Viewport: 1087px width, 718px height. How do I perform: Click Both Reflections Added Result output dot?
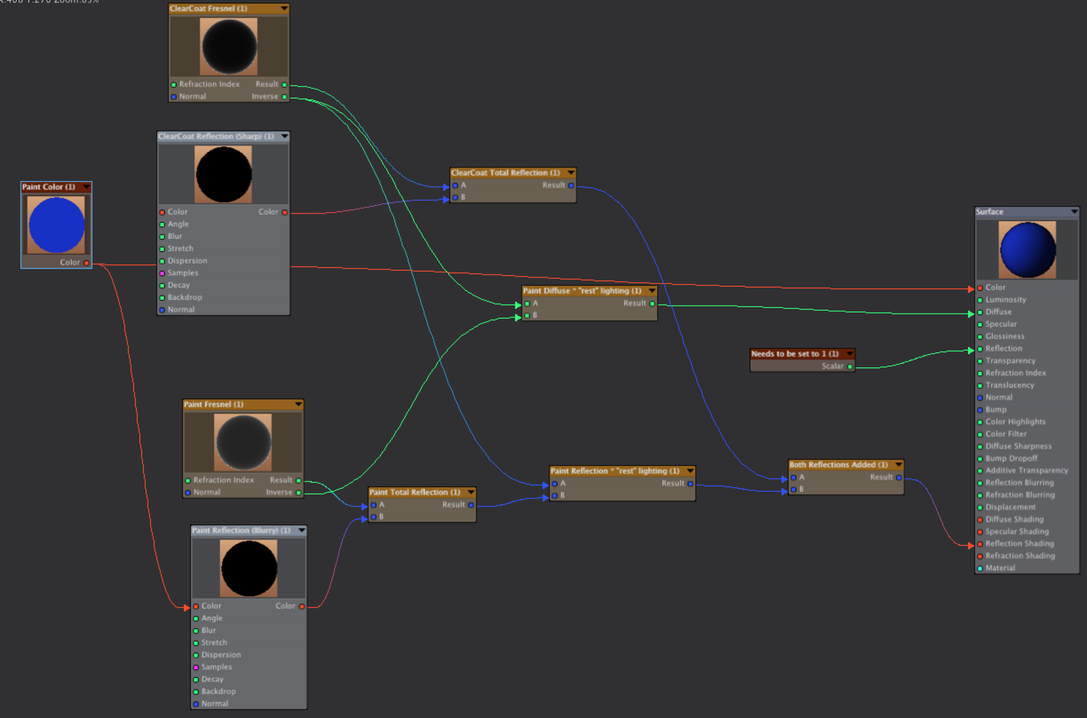click(899, 477)
